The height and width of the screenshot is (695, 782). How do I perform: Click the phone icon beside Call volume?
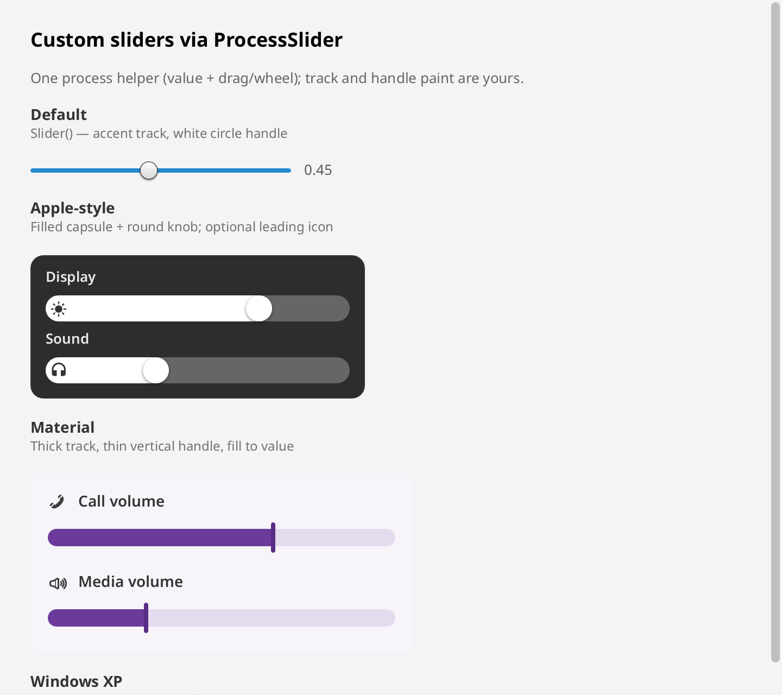(57, 501)
